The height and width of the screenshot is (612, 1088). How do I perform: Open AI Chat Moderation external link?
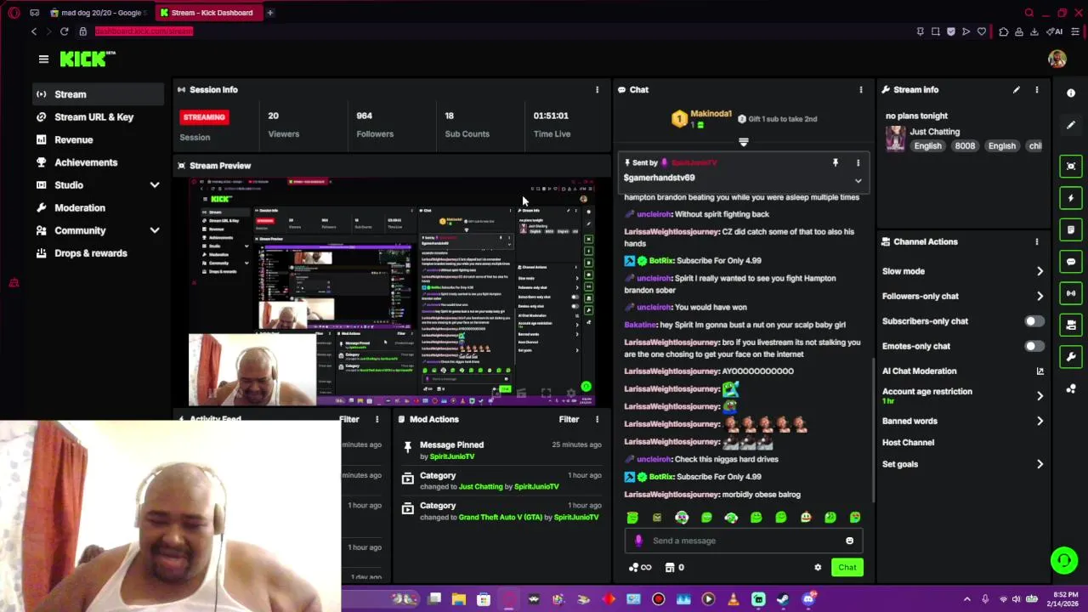1040,371
